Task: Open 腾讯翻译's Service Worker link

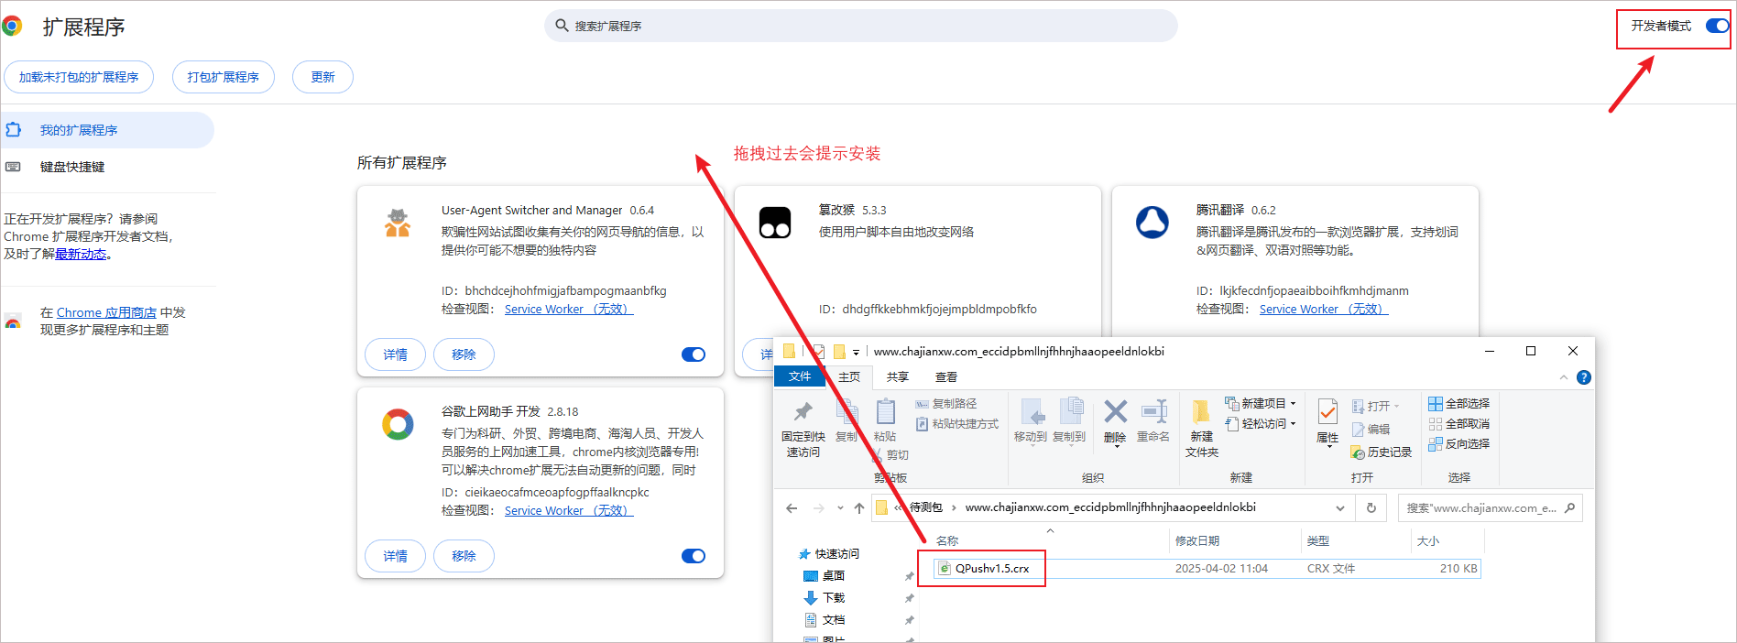Action: tap(1324, 310)
